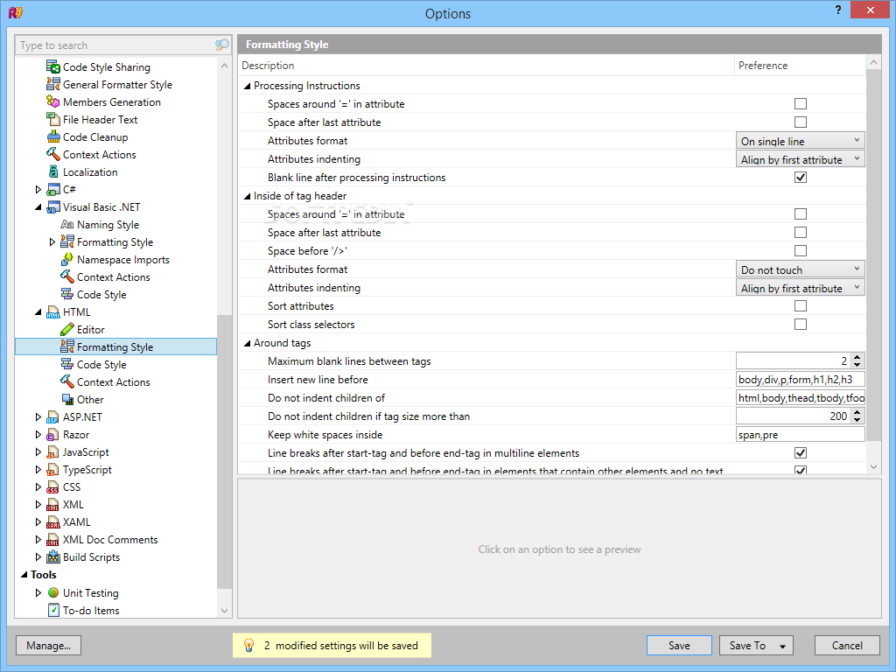Viewport: 896px width, 672px height.
Task: Collapse the Processing Instructions group
Action: 247,86
